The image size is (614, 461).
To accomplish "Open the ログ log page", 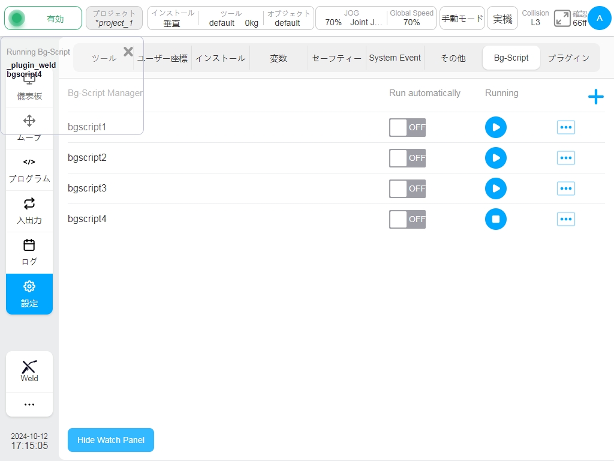I will (29, 253).
